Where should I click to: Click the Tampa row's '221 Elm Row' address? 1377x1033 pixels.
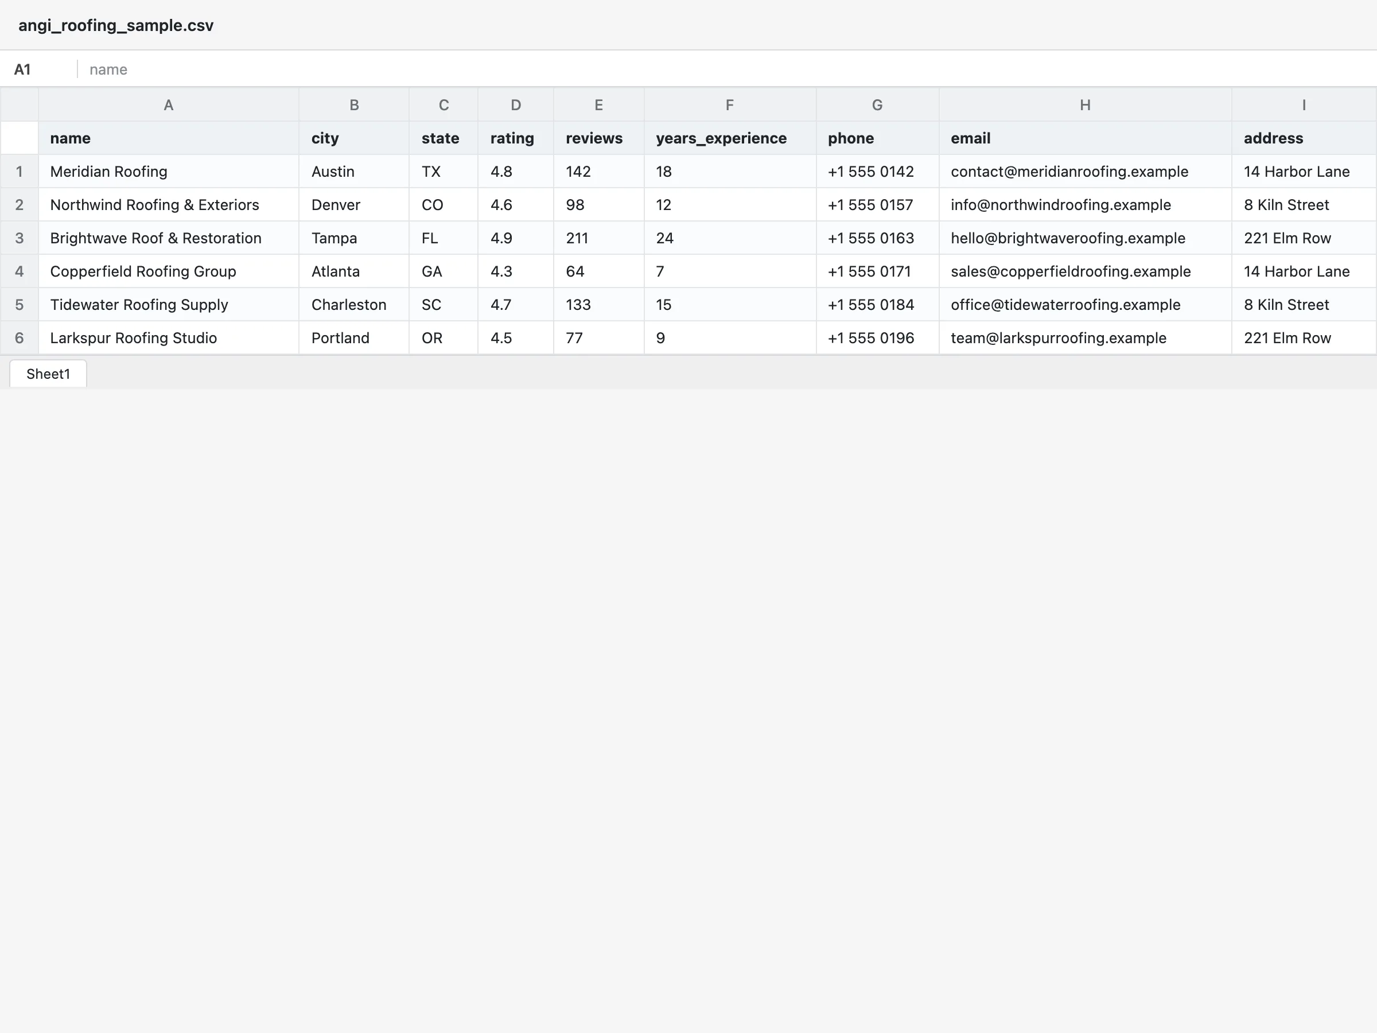pyautogui.click(x=1304, y=238)
